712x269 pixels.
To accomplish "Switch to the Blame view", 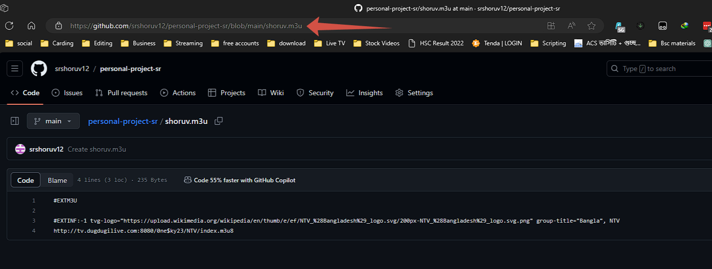I will coord(57,180).
